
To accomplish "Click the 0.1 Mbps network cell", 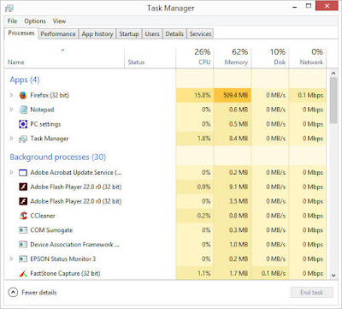I will (x=308, y=95).
